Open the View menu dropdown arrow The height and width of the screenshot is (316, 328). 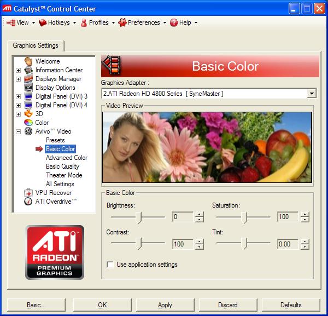click(33, 22)
